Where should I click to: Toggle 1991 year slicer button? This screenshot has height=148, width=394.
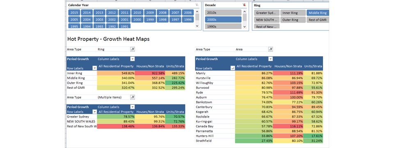(125, 26)
